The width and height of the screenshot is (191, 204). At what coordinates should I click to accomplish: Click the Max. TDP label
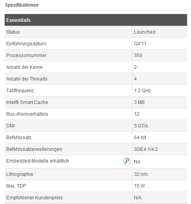point(16,186)
